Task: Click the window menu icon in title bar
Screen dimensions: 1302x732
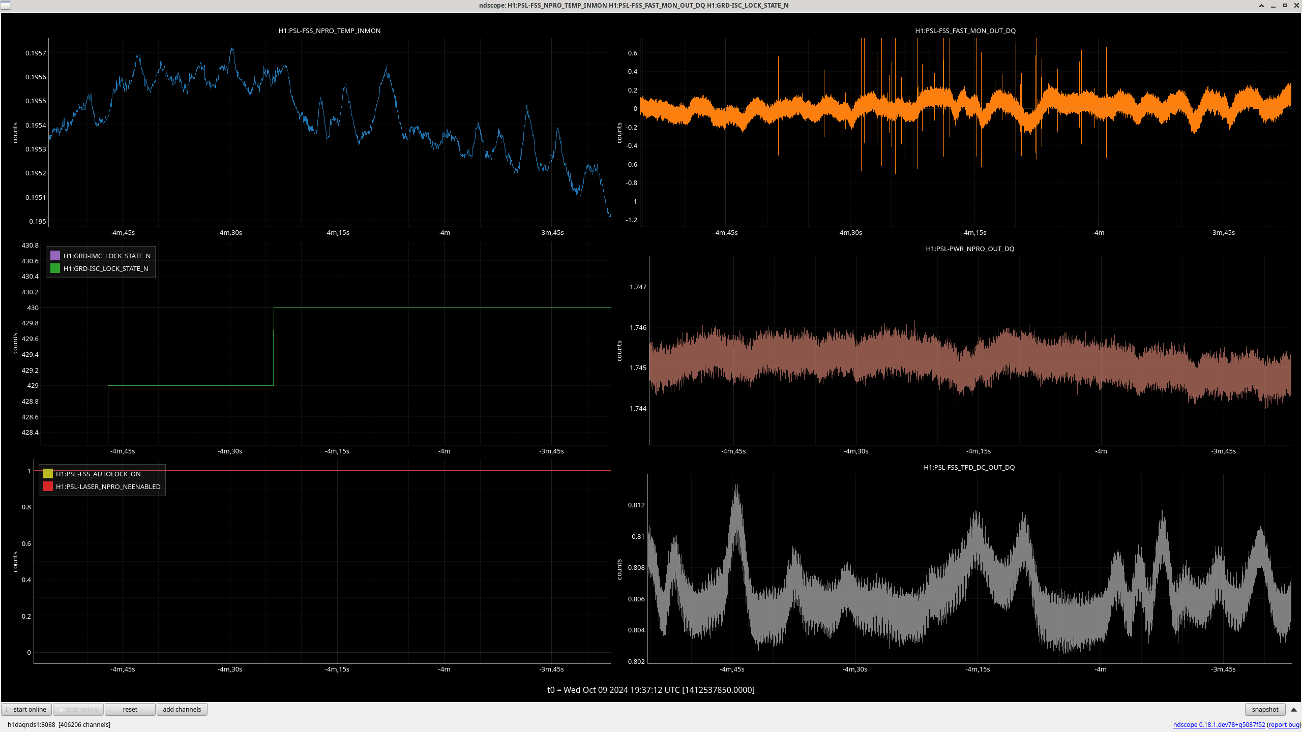Action: pyautogui.click(x=5, y=5)
